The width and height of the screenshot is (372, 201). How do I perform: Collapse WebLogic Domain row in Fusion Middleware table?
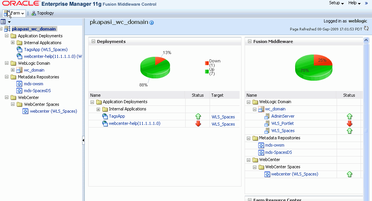[x=249, y=102]
